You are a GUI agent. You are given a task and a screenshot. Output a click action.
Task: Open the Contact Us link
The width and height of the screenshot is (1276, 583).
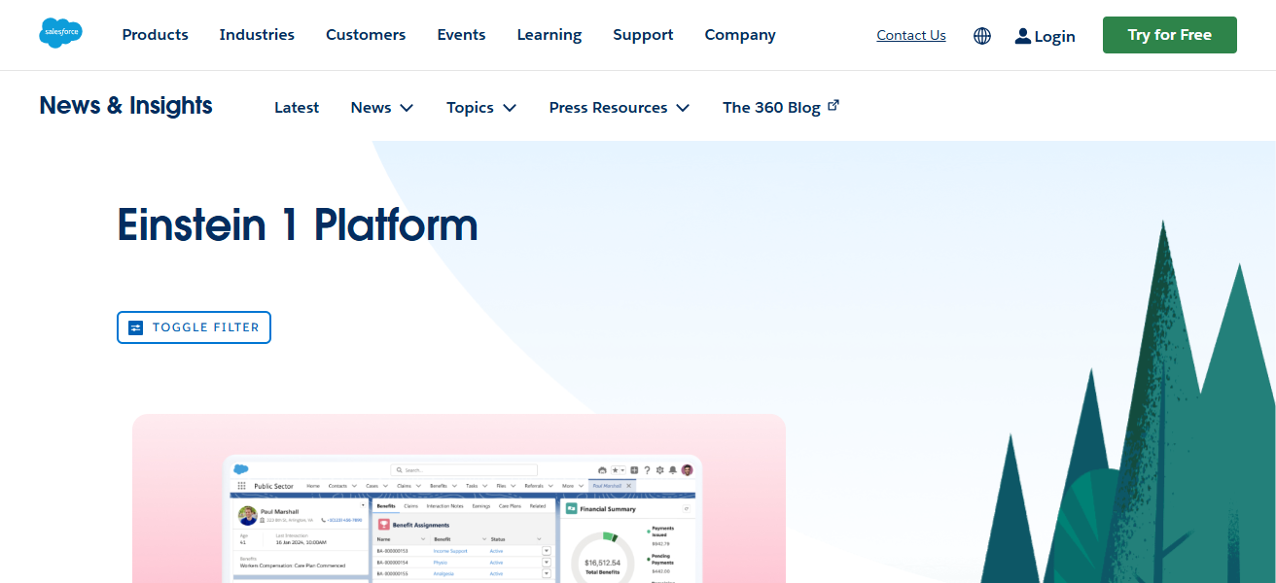pos(910,34)
